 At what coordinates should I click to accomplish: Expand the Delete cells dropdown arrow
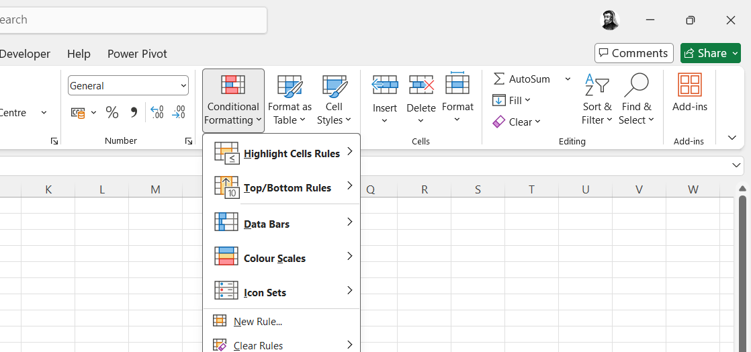(x=421, y=121)
